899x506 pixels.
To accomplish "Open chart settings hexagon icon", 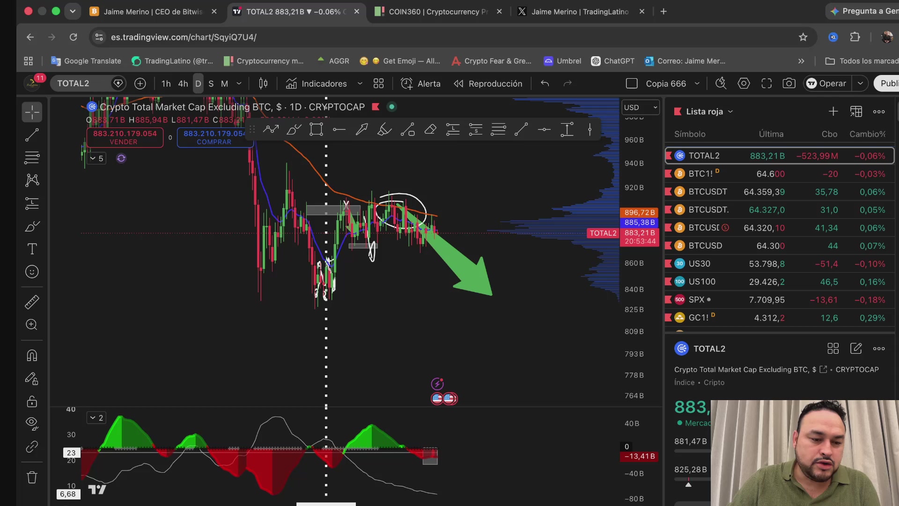I will [744, 83].
